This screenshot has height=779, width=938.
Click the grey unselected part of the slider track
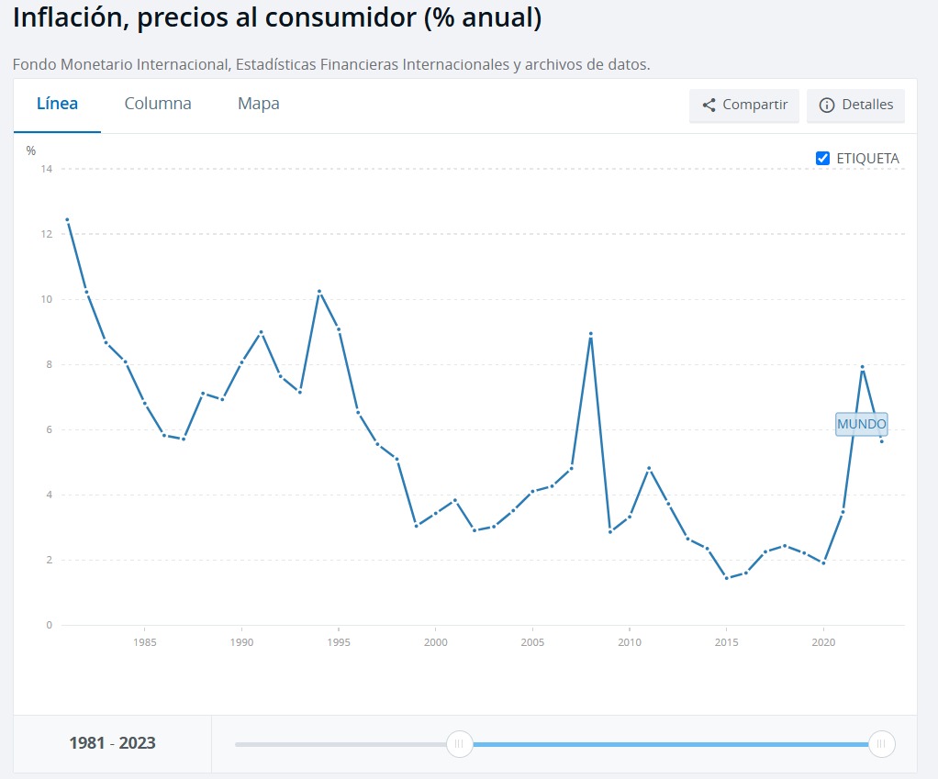click(x=340, y=743)
